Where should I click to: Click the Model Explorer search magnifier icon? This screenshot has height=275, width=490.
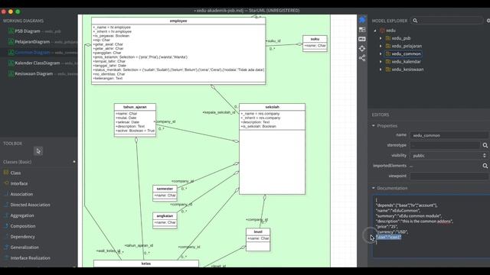pyautogui.click(x=415, y=21)
